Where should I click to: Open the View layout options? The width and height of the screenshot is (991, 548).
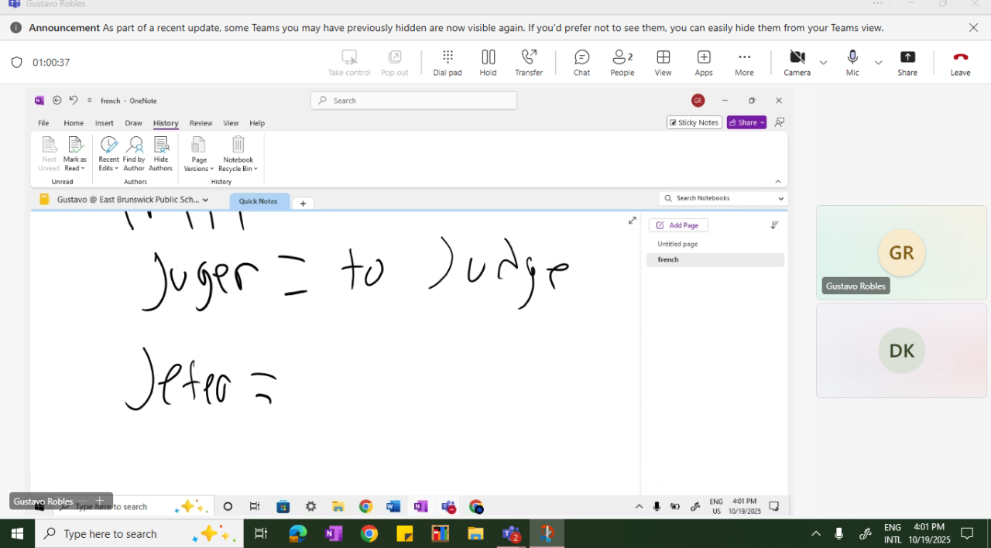point(664,63)
